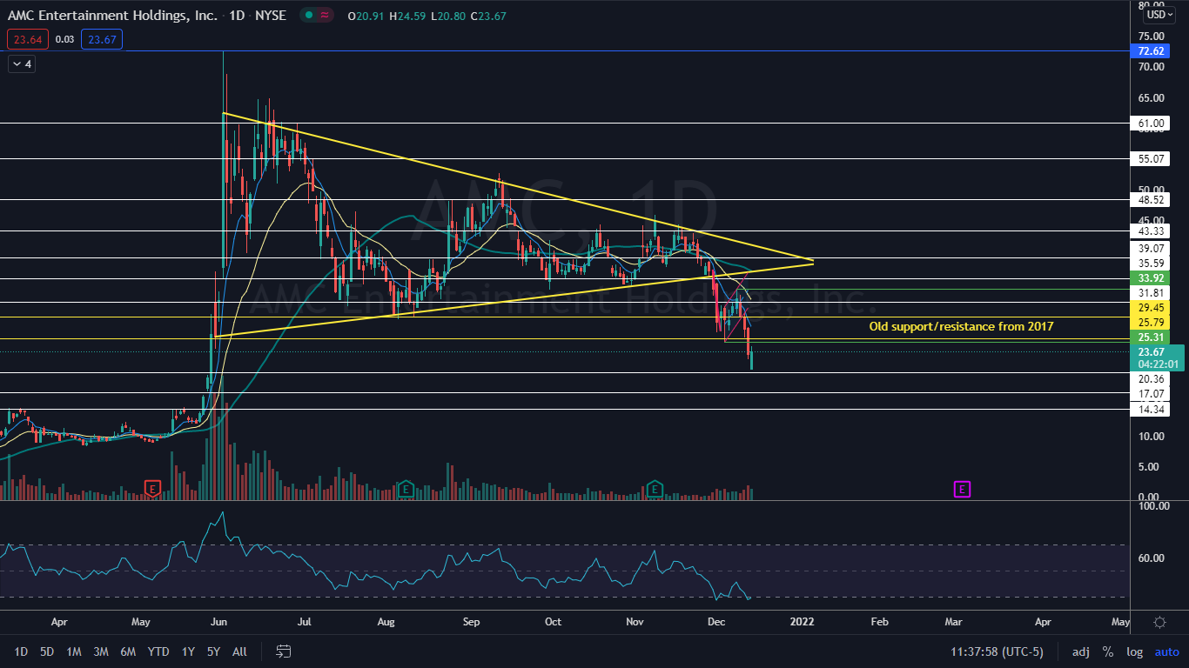Open the purple upcoming earnings marker
The image size is (1189, 668).
[x=962, y=489]
